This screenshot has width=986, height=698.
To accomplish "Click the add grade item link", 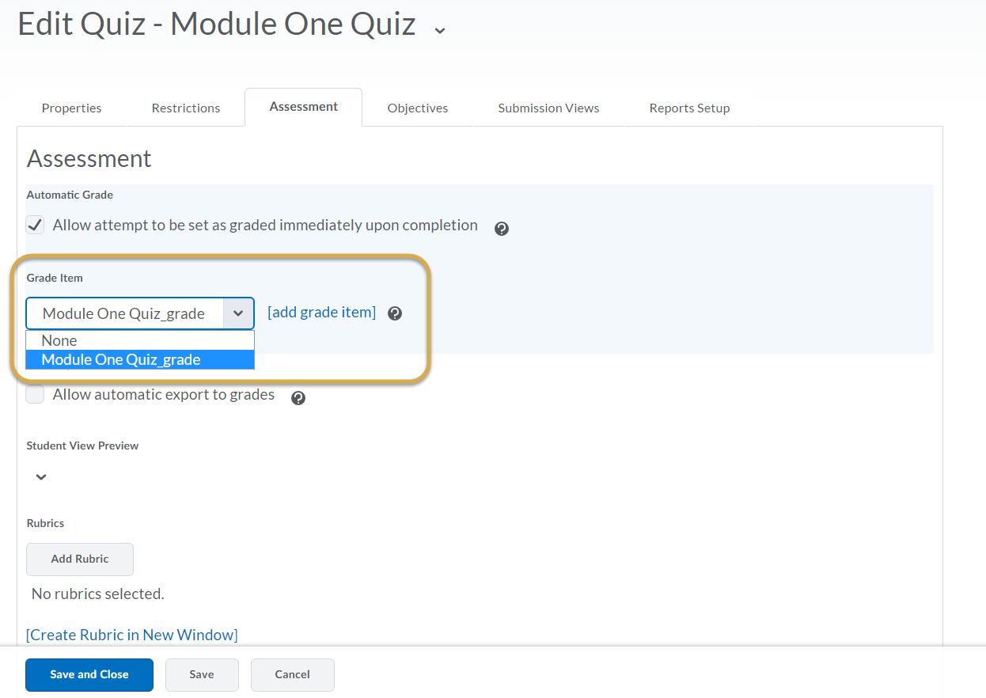I will 322,312.
